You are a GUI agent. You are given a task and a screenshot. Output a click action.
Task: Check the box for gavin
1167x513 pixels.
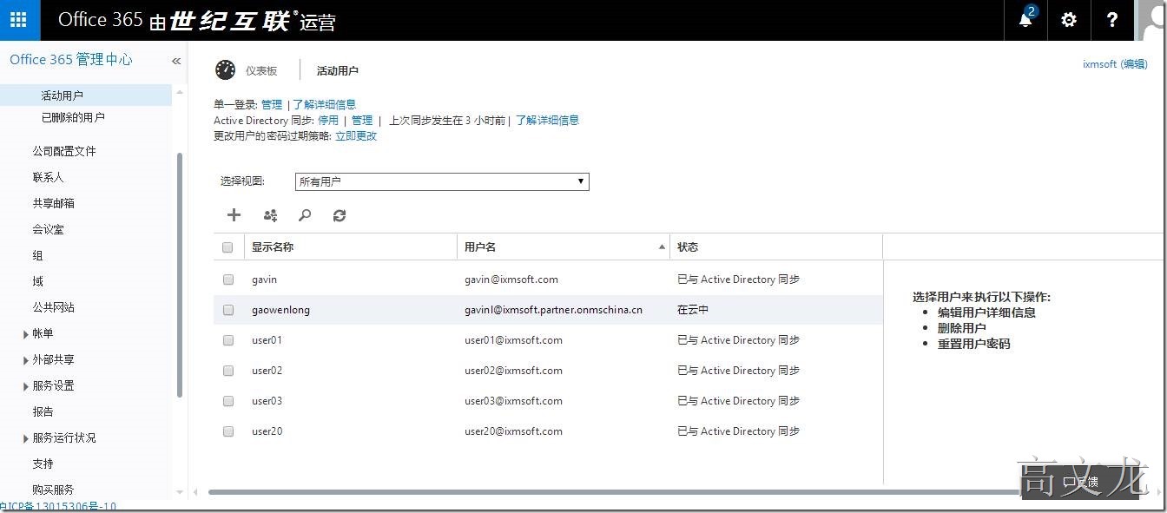click(228, 280)
